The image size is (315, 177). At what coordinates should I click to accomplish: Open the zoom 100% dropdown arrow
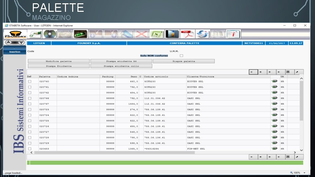click(x=304, y=173)
